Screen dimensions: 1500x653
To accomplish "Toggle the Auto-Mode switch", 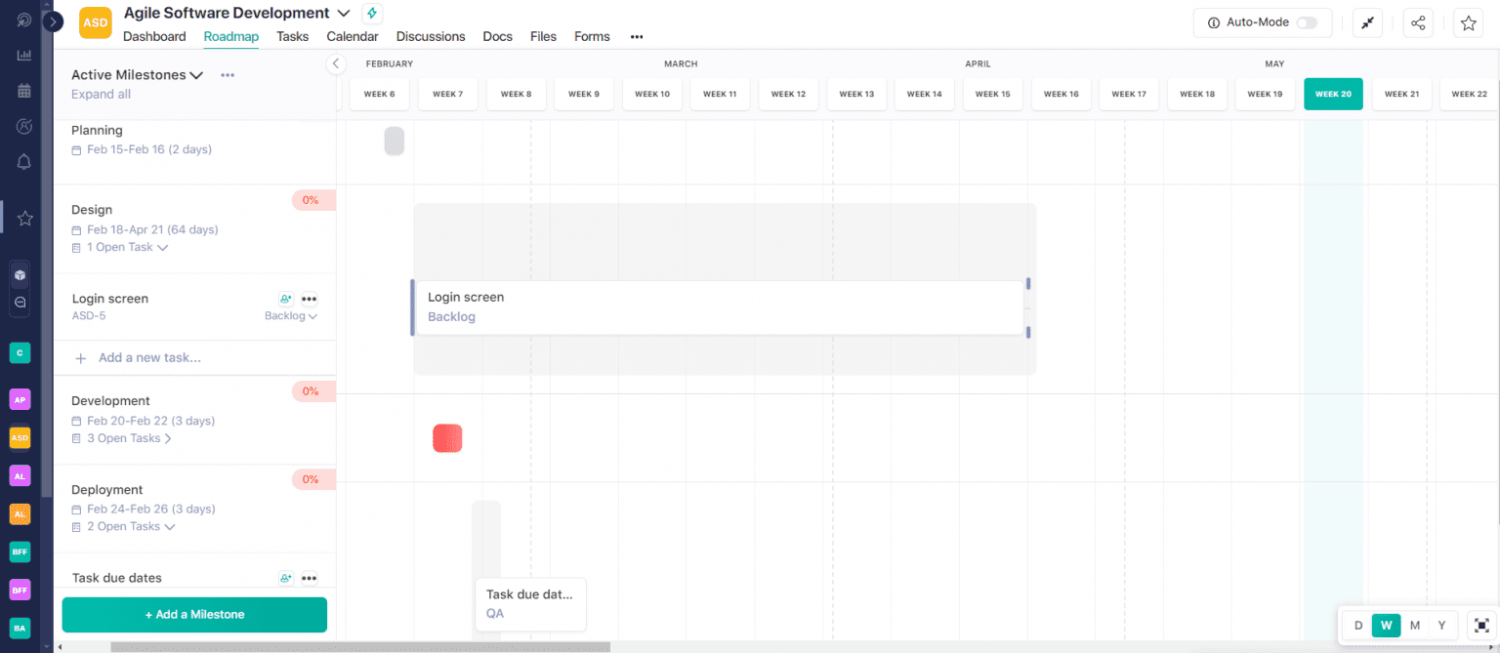I will click(x=1306, y=22).
